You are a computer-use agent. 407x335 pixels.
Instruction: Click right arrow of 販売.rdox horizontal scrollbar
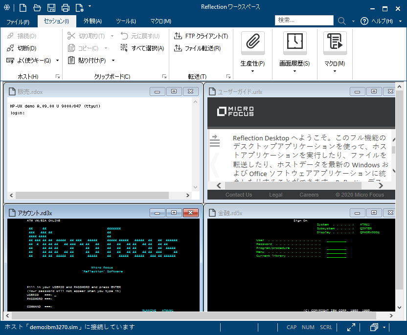[x=188, y=196]
